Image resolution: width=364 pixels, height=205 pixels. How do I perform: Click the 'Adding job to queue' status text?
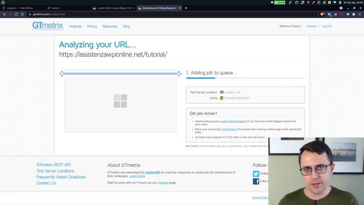coord(211,73)
